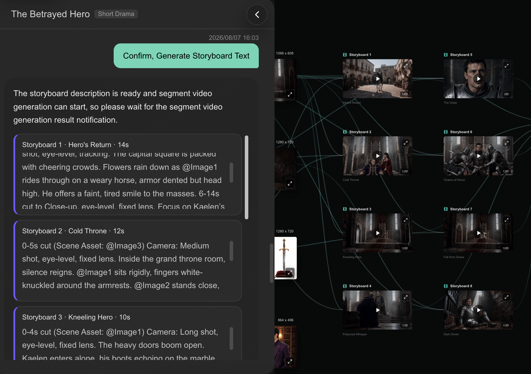This screenshot has height=374, width=531.
Task: Play the Storyboard 6 Chains of Honor clip
Action: [x=479, y=156]
